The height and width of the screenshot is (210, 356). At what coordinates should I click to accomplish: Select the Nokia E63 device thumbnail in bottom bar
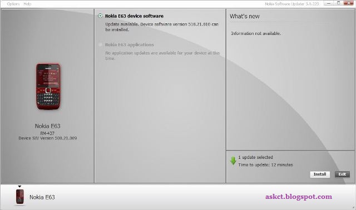(20, 197)
